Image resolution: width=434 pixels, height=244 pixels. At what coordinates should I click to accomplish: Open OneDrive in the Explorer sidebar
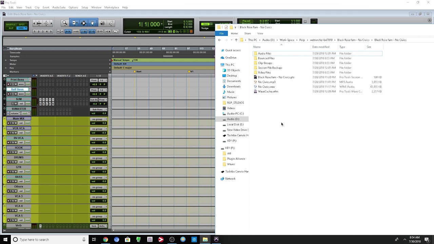(231, 58)
